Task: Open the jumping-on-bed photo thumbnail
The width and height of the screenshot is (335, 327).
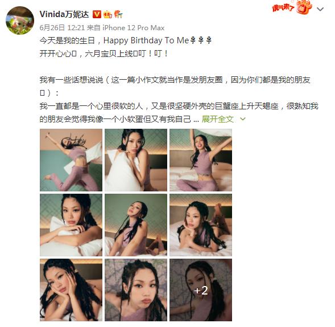Action: 71,160
